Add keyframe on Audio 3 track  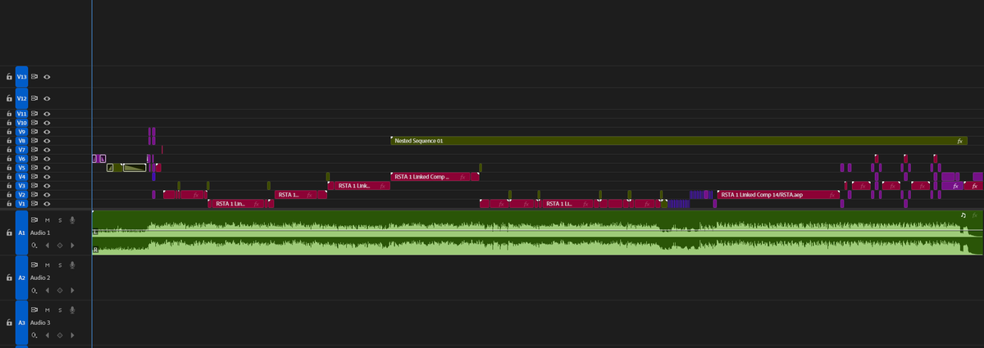coord(60,336)
